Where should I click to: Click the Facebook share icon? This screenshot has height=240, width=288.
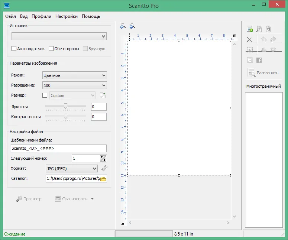tap(259, 60)
